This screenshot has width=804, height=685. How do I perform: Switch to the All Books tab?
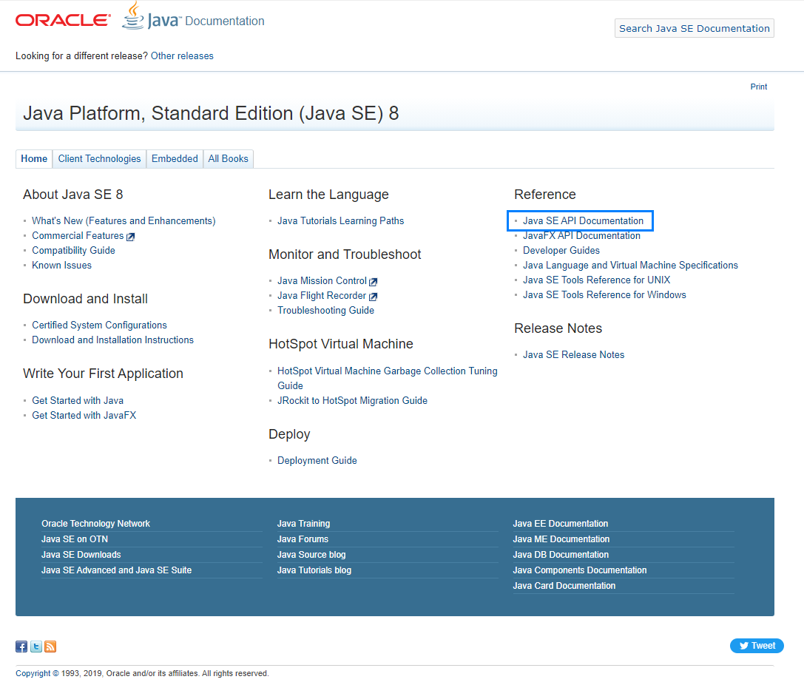coord(228,159)
